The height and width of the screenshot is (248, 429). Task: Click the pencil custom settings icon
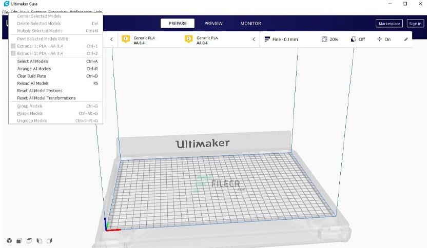[406, 39]
